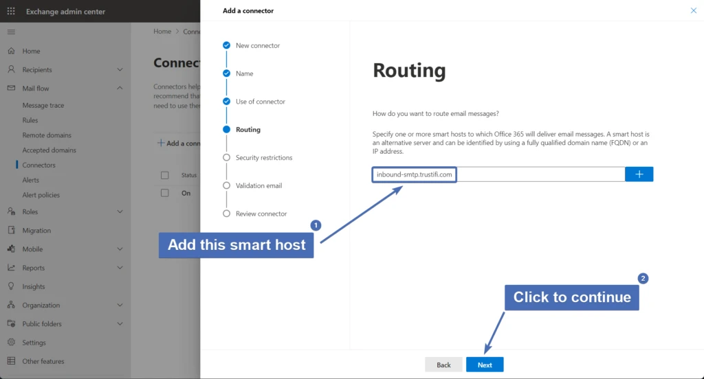Image resolution: width=704 pixels, height=379 pixels.
Task: Click the plus button to add smart host
Action: [x=639, y=174]
